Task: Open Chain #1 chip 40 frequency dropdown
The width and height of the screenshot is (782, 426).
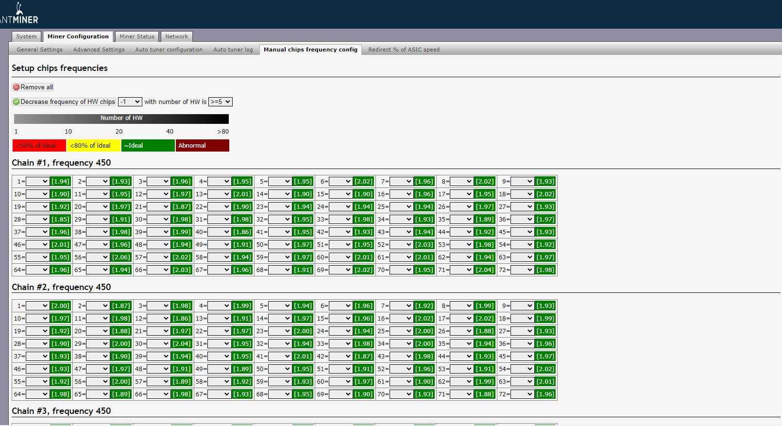Action: tap(219, 232)
